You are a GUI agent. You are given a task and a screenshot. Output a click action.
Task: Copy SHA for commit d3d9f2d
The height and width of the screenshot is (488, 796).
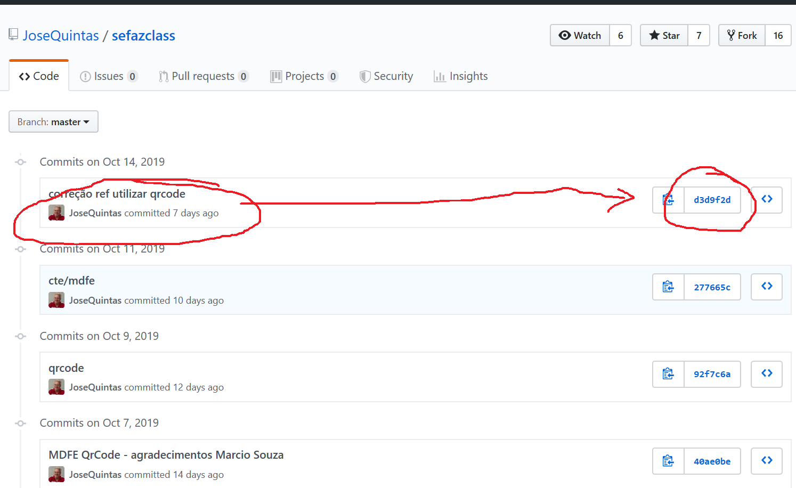tap(668, 200)
